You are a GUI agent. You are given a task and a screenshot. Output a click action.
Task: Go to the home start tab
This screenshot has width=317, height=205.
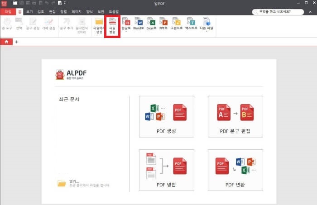(x=6, y=42)
